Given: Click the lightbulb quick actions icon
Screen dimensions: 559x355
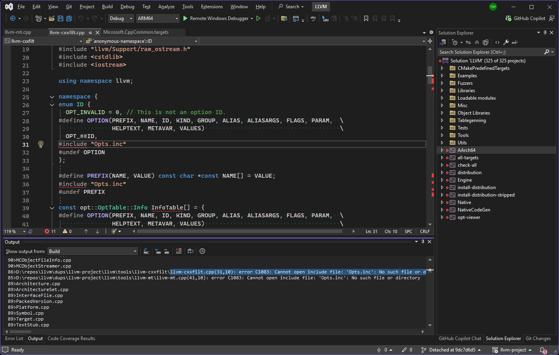Looking at the screenshot, I should pyautogui.click(x=41, y=144).
